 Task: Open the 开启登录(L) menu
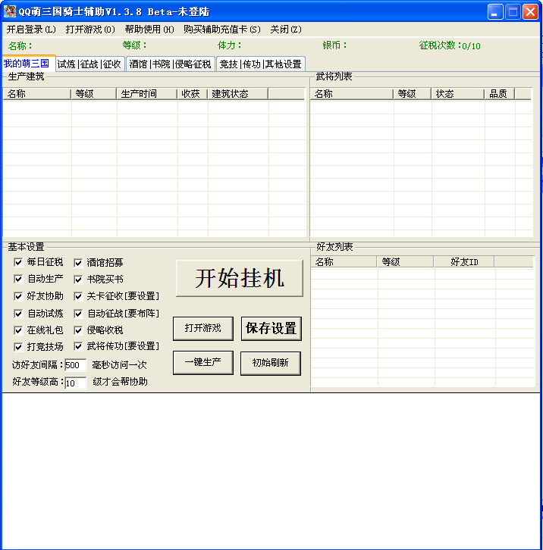(x=31, y=30)
